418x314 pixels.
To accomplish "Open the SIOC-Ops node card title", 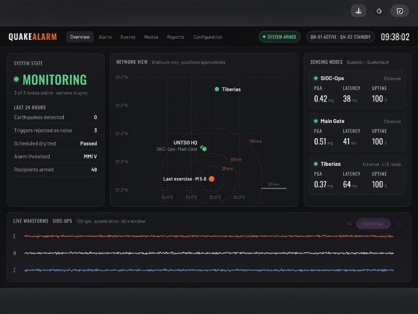I will click(332, 78).
